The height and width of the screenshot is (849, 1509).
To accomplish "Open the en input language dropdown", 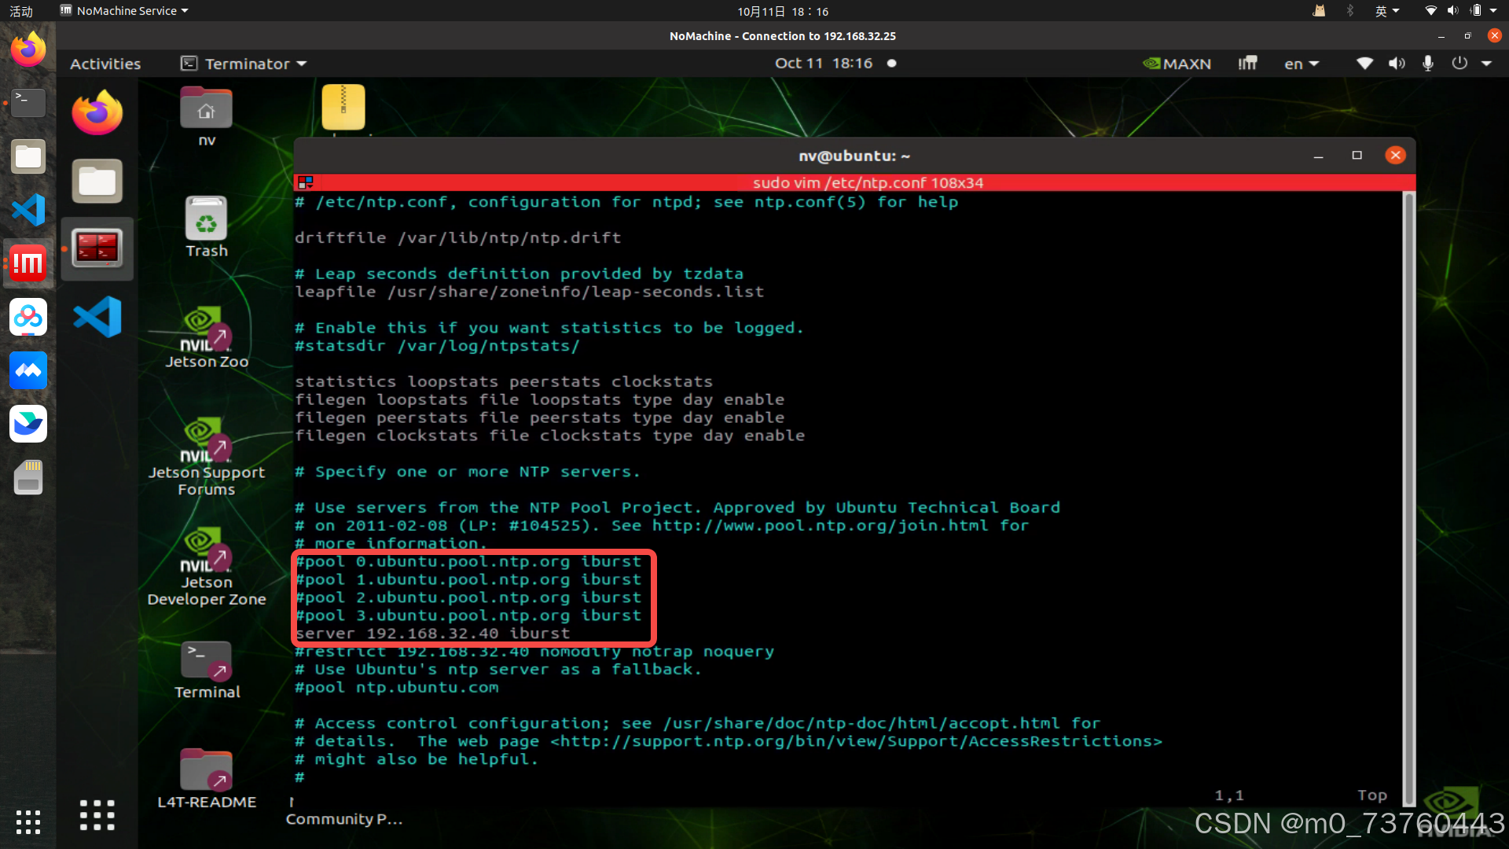I will (x=1301, y=64).
